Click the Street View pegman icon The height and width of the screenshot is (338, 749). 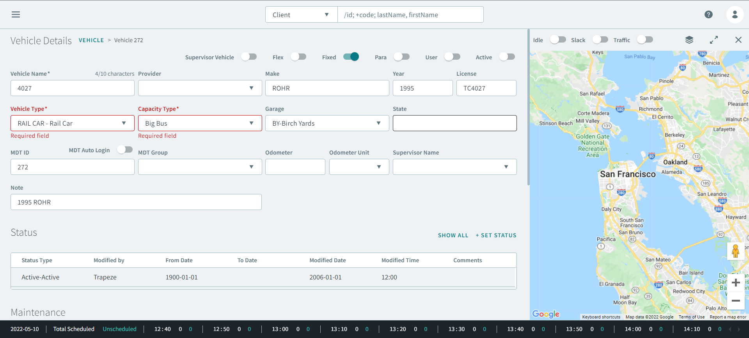(x=735, y=251)
